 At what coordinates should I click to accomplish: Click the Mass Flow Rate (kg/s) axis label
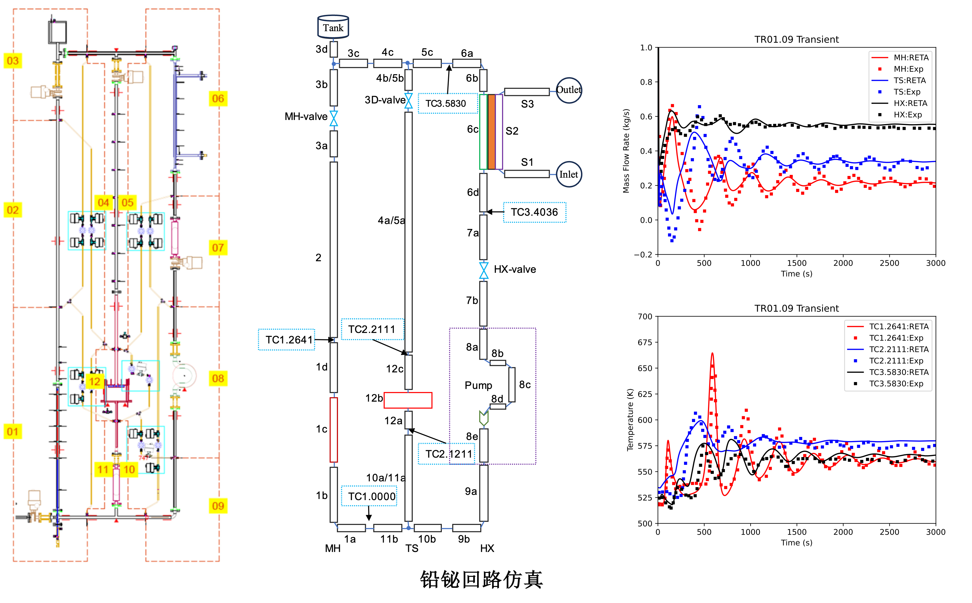626,151
